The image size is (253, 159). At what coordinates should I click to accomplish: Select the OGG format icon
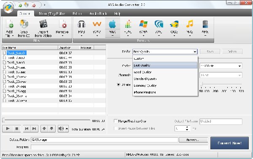[x=174, y=24]
